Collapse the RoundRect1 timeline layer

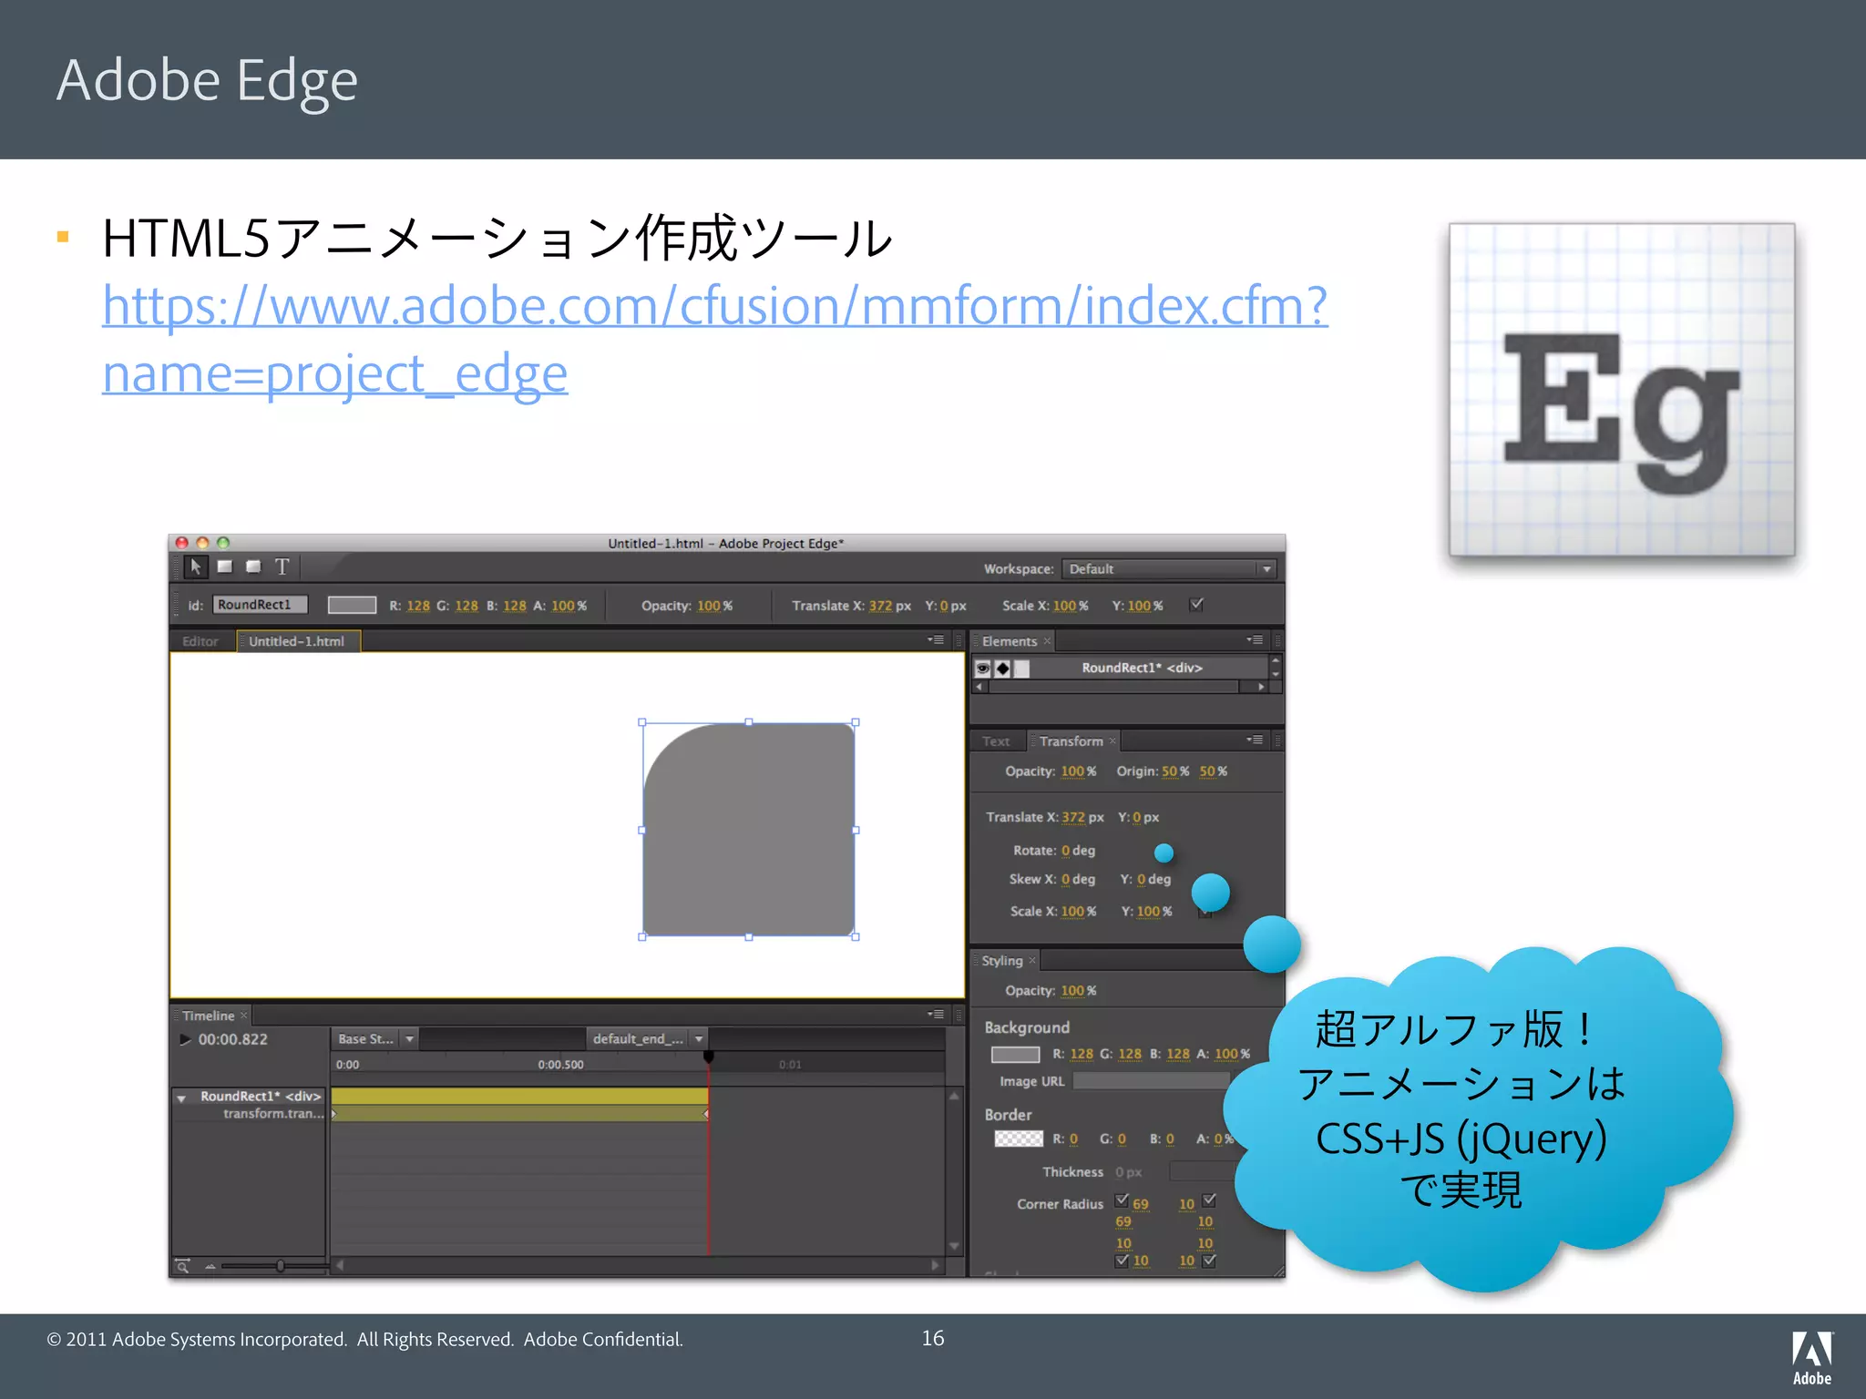click(x=181, y=1098)
